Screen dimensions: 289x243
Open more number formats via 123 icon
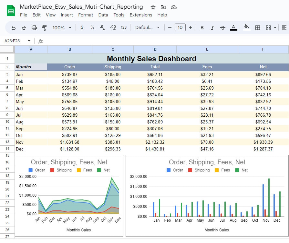pos(123,28)
